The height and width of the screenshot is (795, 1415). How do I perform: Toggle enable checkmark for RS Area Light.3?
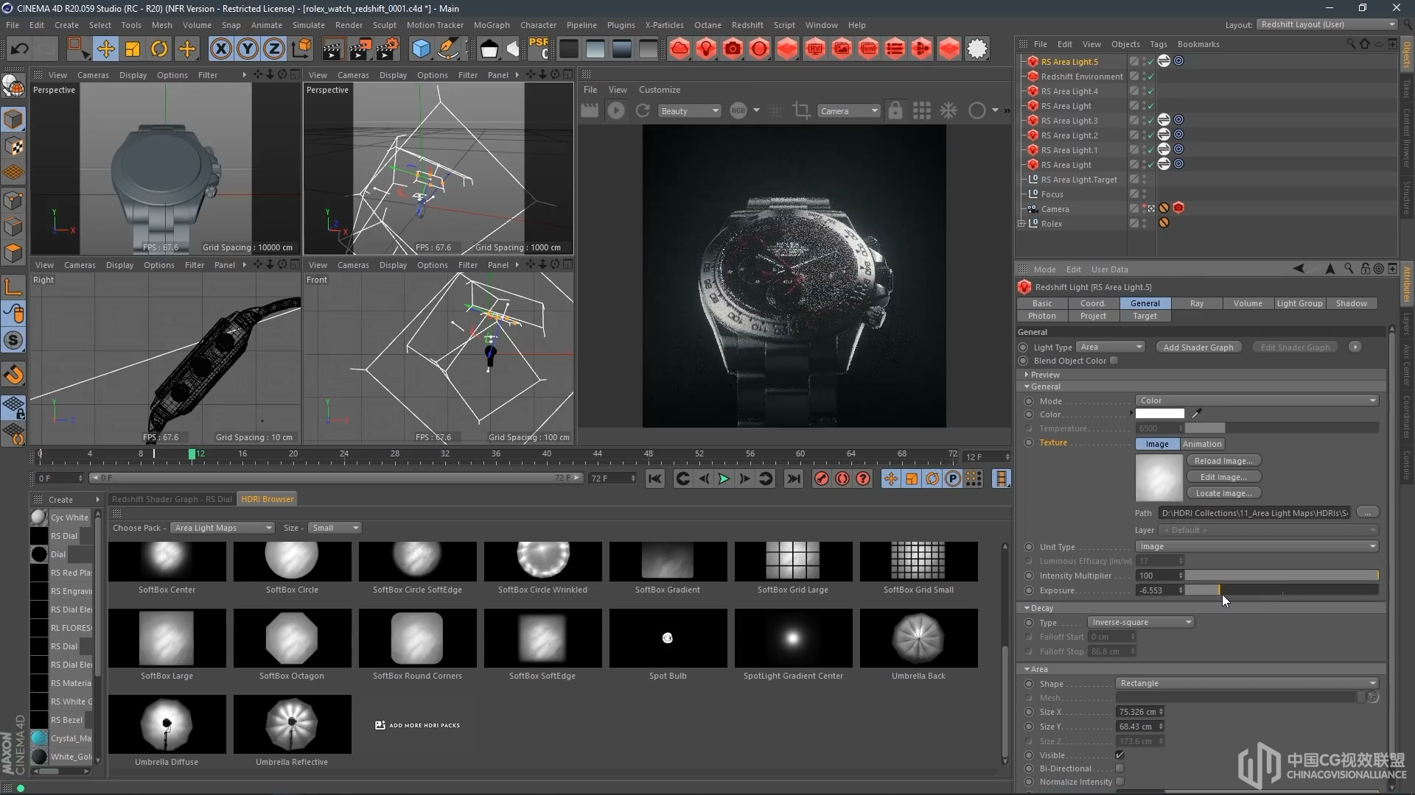pos(1150,121)
